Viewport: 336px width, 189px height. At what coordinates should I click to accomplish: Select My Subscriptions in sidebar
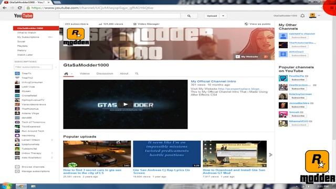(28, 37)
